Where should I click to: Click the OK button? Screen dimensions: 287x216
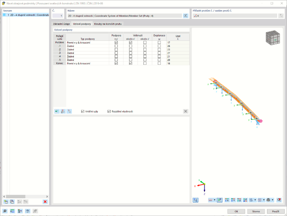tap(236, 211)
